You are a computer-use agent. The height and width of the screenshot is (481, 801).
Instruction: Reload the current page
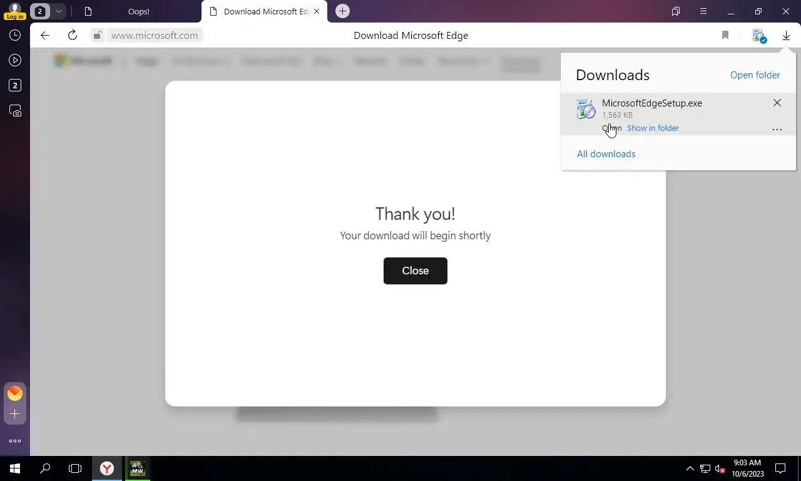pos(73,35)
